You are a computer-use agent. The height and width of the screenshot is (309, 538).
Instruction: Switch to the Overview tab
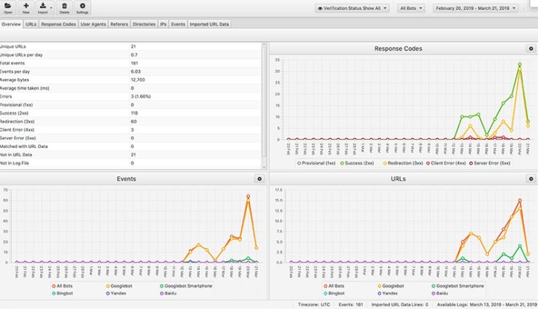coord(12,24)
